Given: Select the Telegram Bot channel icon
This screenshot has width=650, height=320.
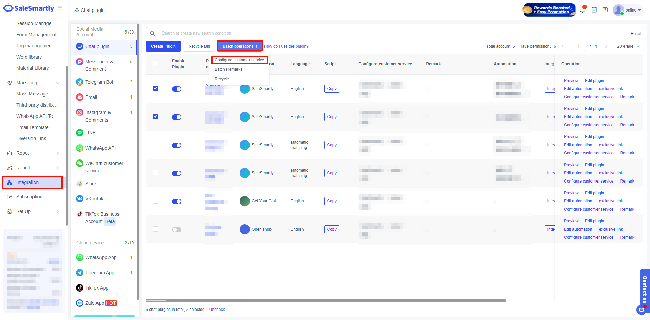Looking at the screenshot, I should [80, 82].
